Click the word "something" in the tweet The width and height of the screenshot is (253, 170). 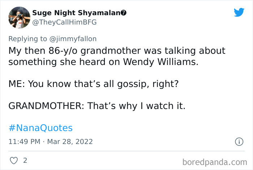tap(32, 62)
